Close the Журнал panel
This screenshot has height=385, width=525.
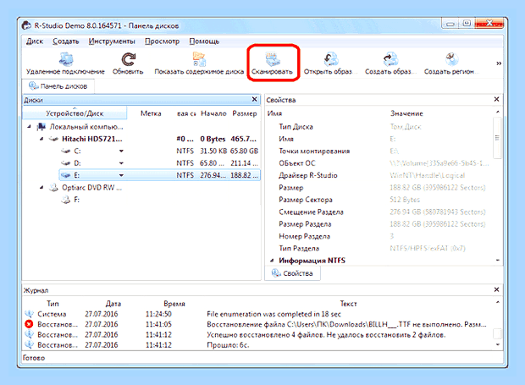pyautogui.click(x=496, y=289)
